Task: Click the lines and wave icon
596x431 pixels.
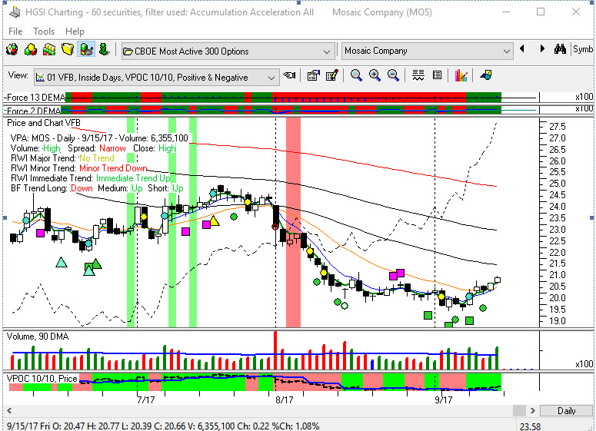Action: tap(418, 75)
